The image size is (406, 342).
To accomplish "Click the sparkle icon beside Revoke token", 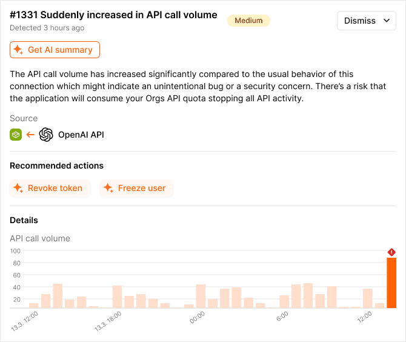I will coord(18,188).
